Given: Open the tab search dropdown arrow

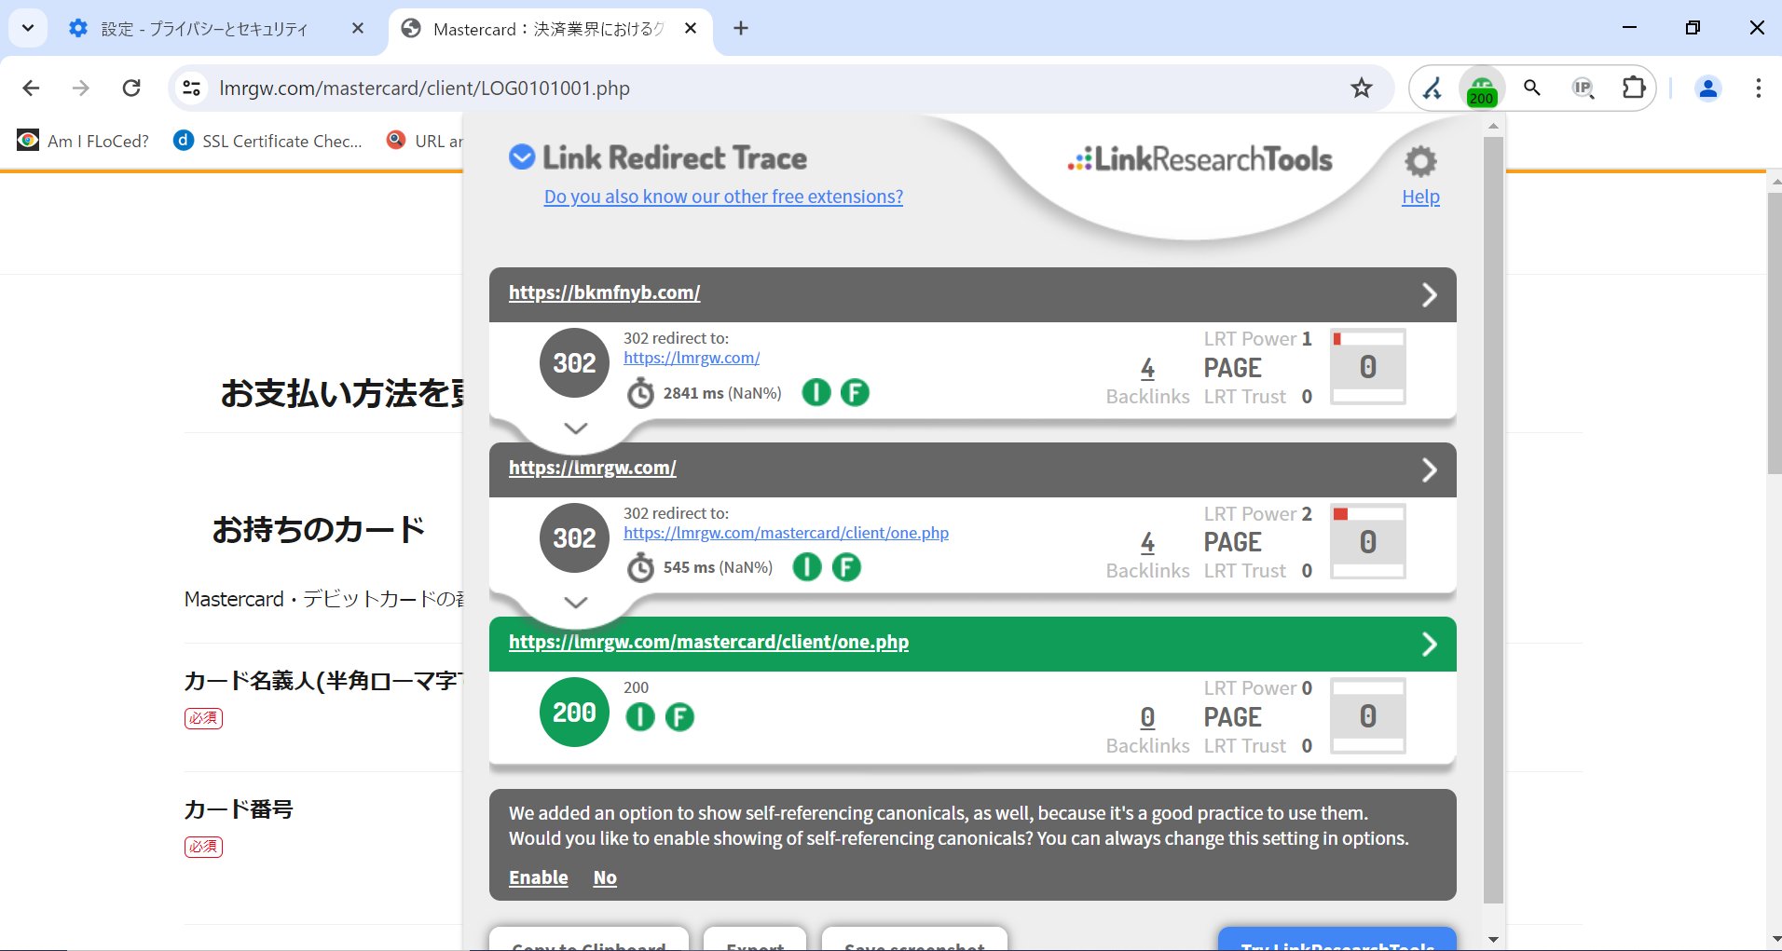Looking at the screenshot, I should (x=28, y=28).
